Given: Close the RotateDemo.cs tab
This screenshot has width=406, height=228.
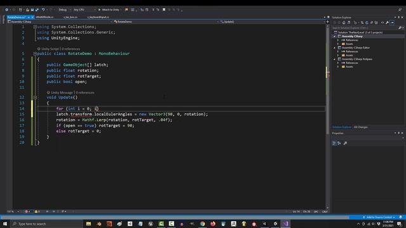Looking at the screenshot, I should pyautogui.click(x=32, y=17).
